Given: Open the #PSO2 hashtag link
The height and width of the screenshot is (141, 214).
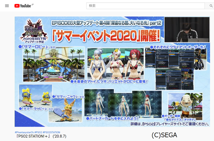Looking at the screenshot, I should coord(38,132).
